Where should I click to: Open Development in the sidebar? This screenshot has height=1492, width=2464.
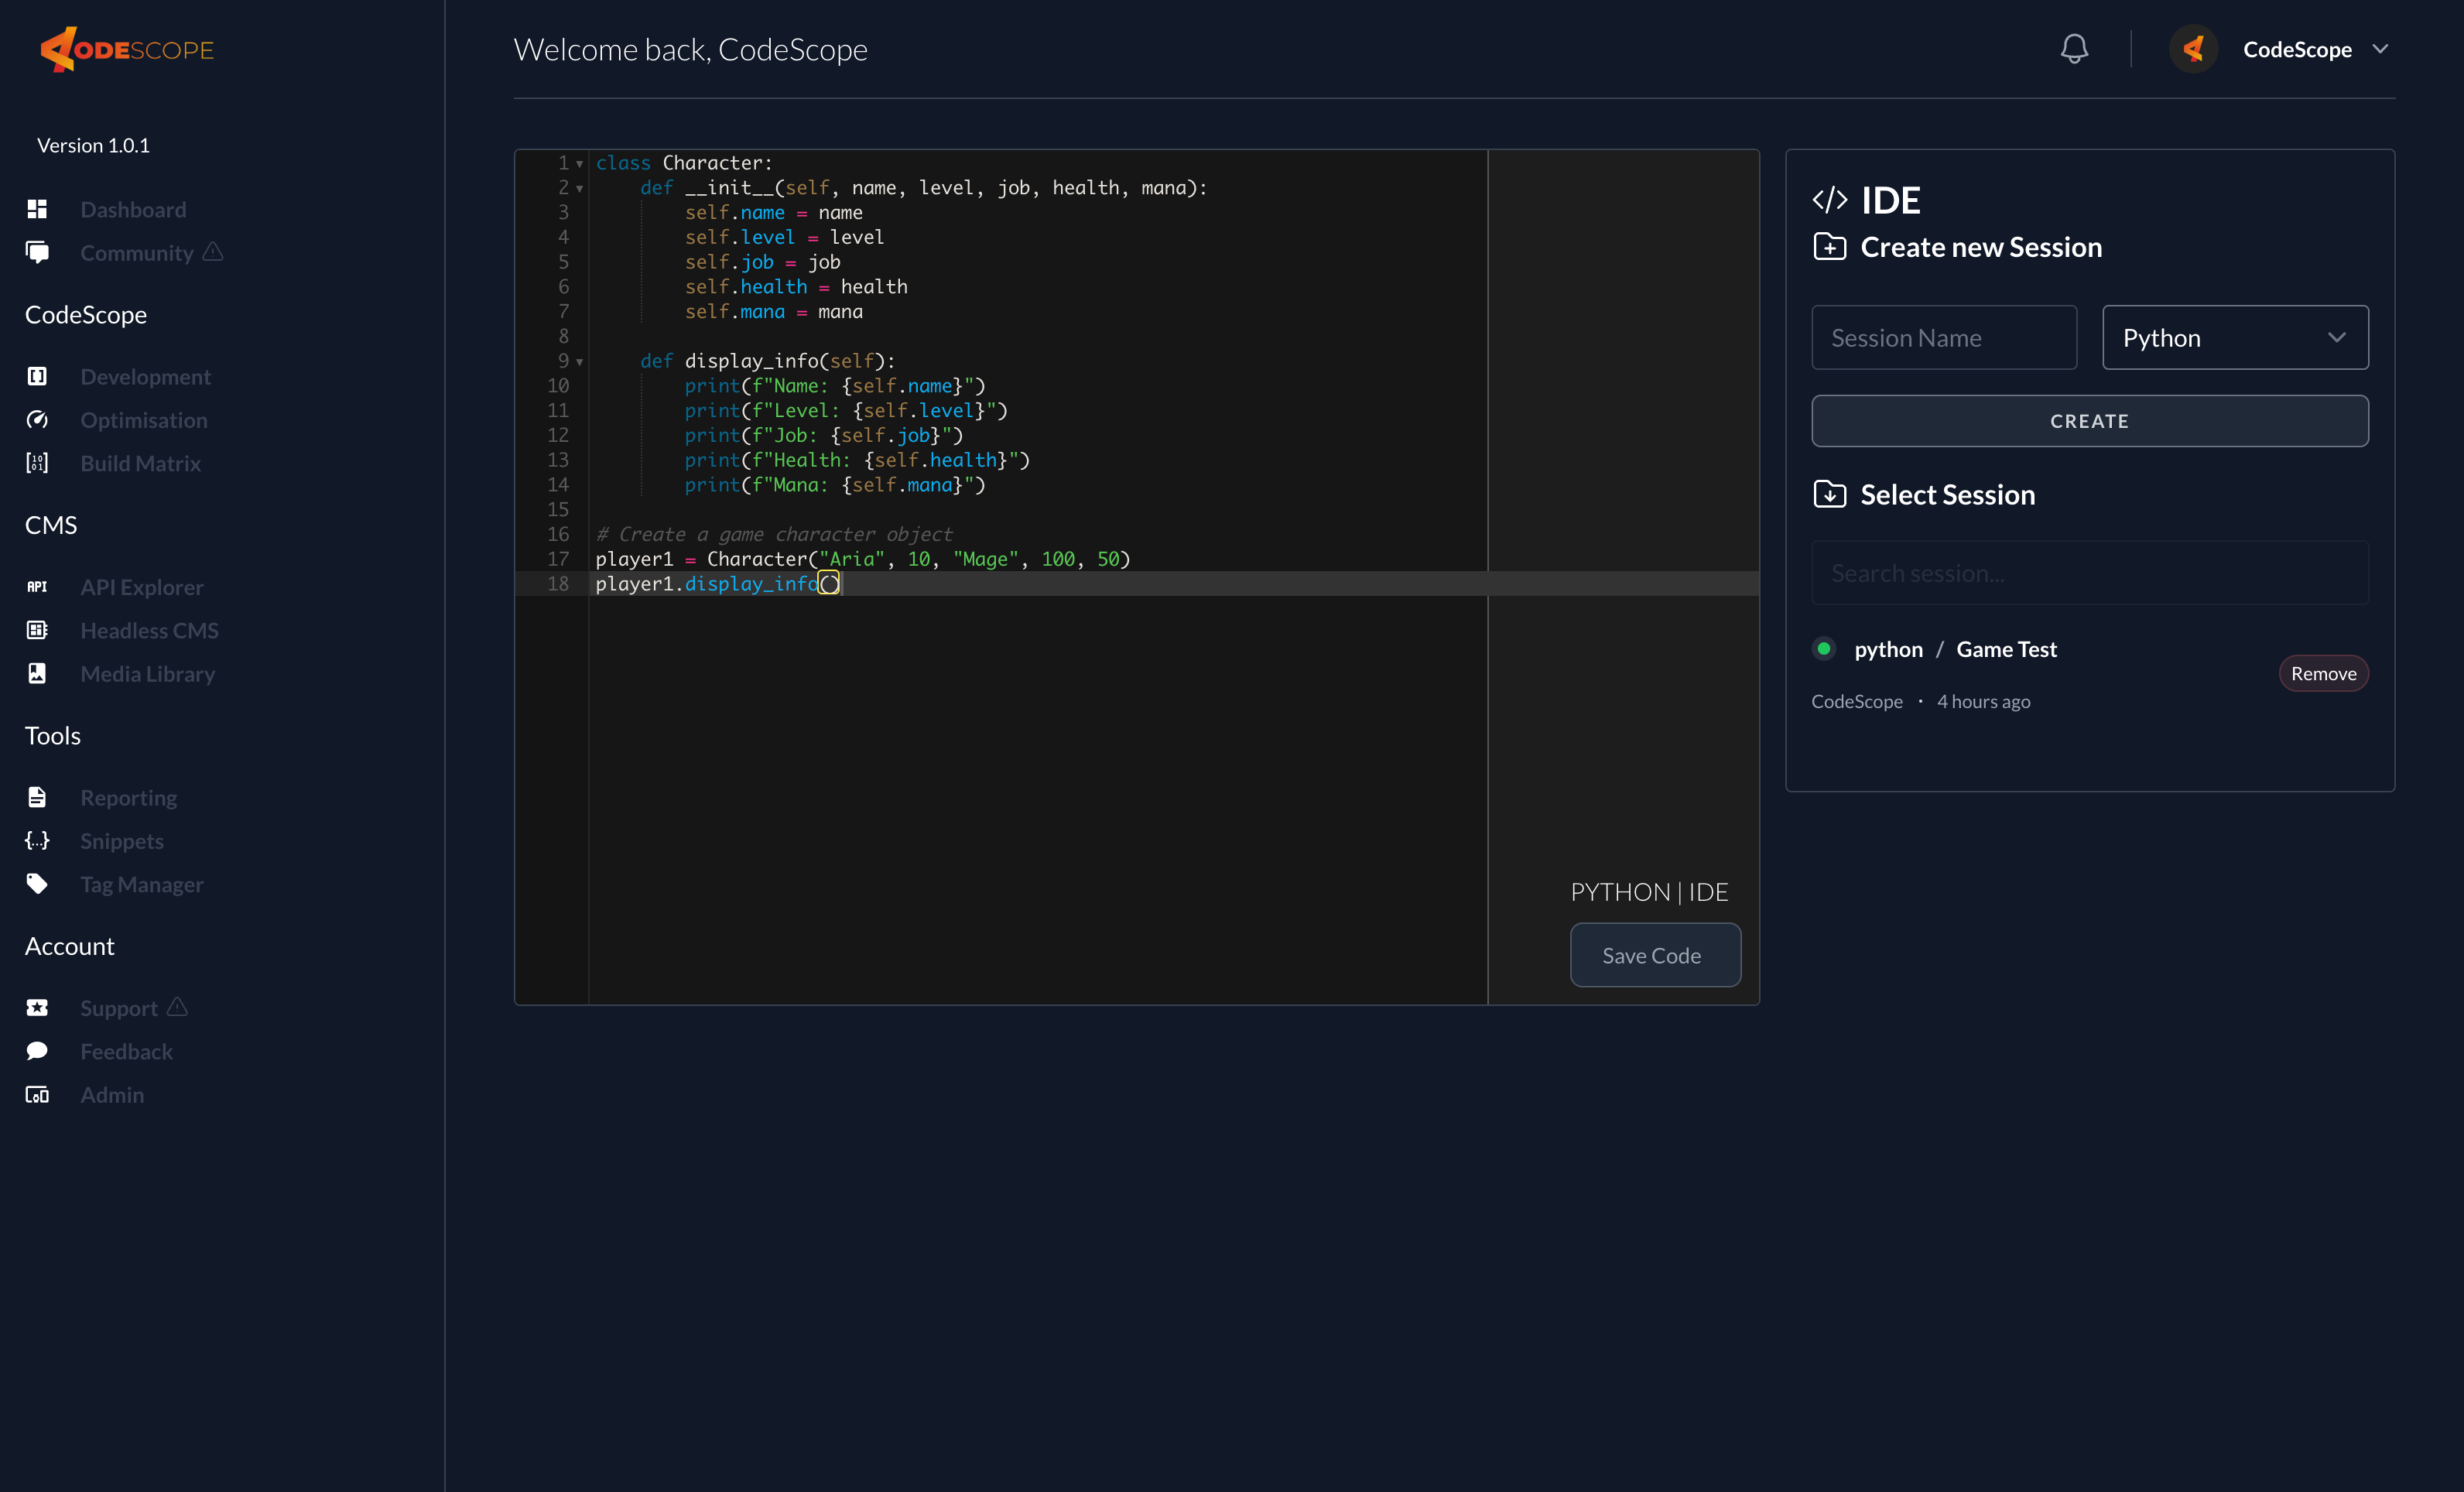pyautogui.click(x=145, y=377)
